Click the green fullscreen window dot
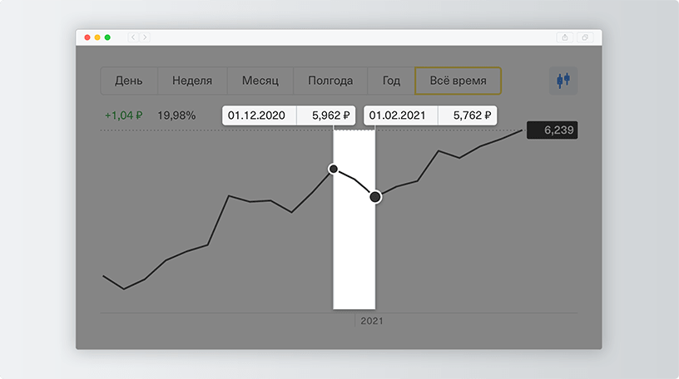The image size is (679, 379). click(107, 37)
